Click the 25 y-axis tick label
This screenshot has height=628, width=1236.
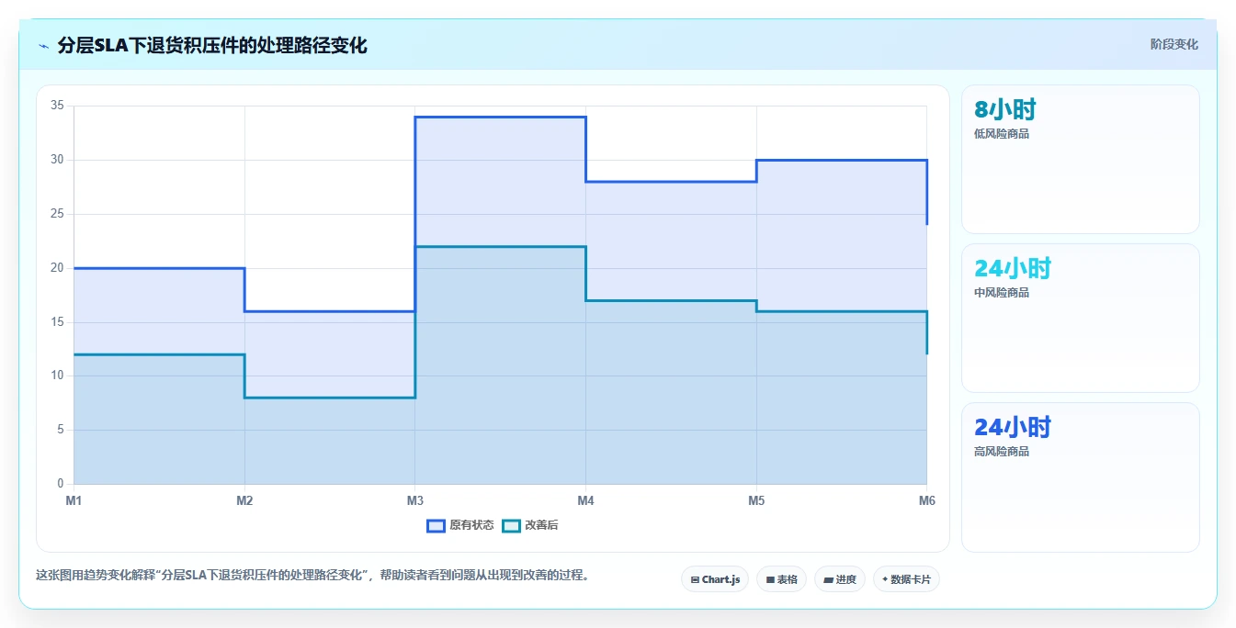click(57, 214)
